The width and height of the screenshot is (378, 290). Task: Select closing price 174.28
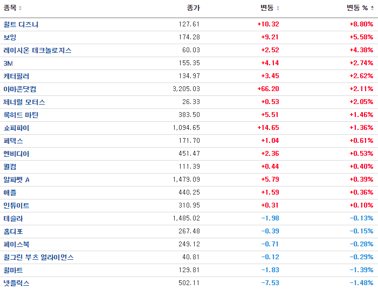(x=189, y=37)
